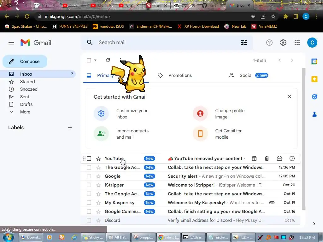Mark the YouTube email as read
Image resolution: width=323 pixels, height=242 pixels.
(279, 158)
